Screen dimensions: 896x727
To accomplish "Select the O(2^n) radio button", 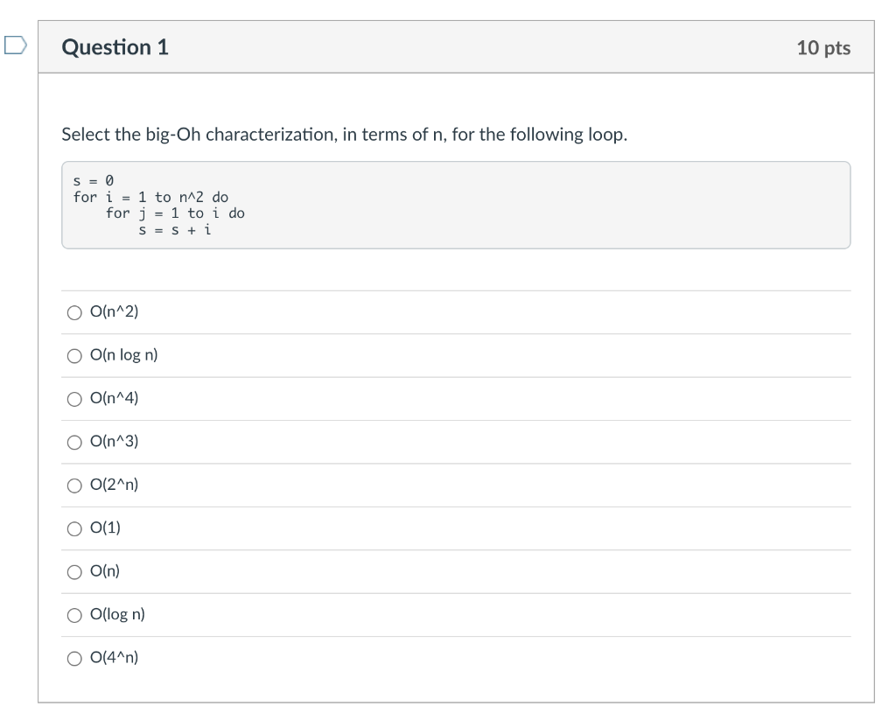I will click(74, 485).
